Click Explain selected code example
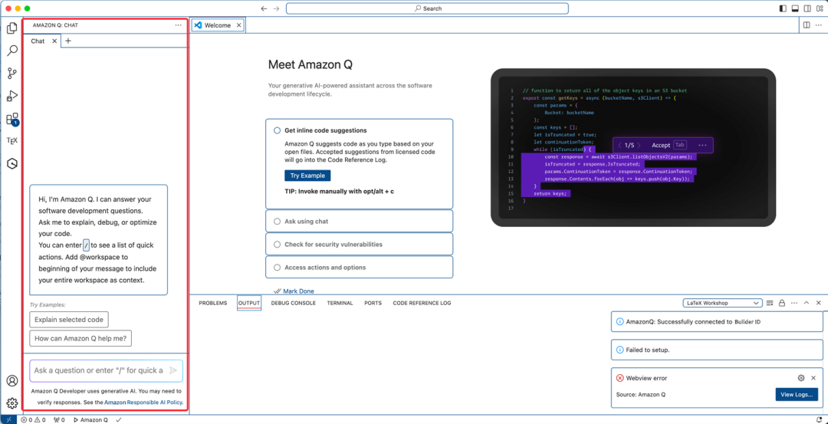Viewport: 828px width, 424px height. [69, 320]
